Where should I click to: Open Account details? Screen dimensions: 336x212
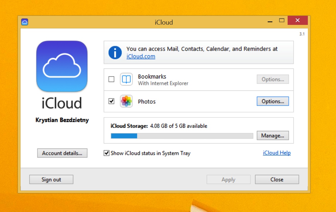click(x=62, y=153)
